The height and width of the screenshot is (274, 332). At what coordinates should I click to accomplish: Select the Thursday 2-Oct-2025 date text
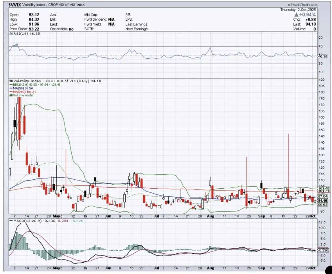pyautogui.click(x=298, y=10)
